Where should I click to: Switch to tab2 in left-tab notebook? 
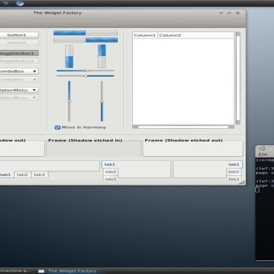111,172
